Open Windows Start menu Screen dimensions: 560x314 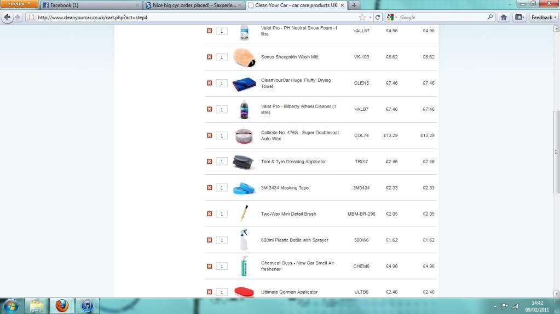tap(10, 306)
